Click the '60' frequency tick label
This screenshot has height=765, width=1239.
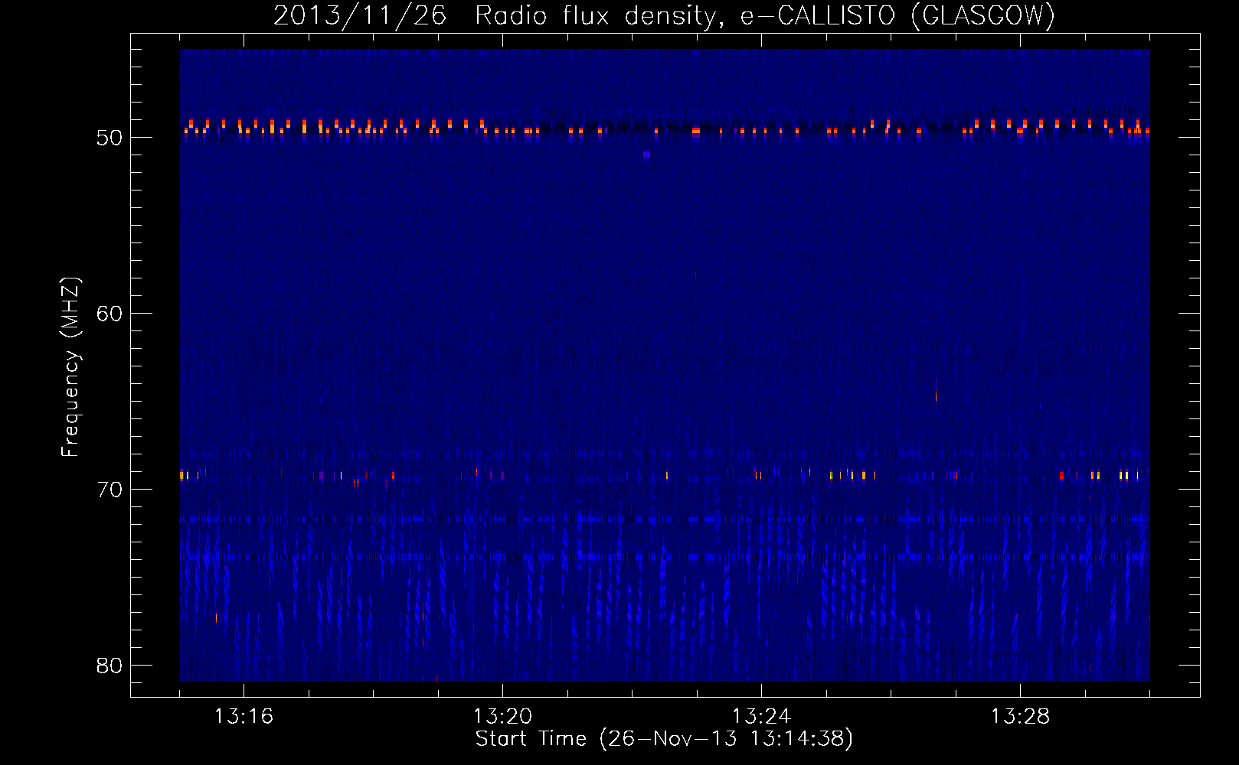point(110,314)
